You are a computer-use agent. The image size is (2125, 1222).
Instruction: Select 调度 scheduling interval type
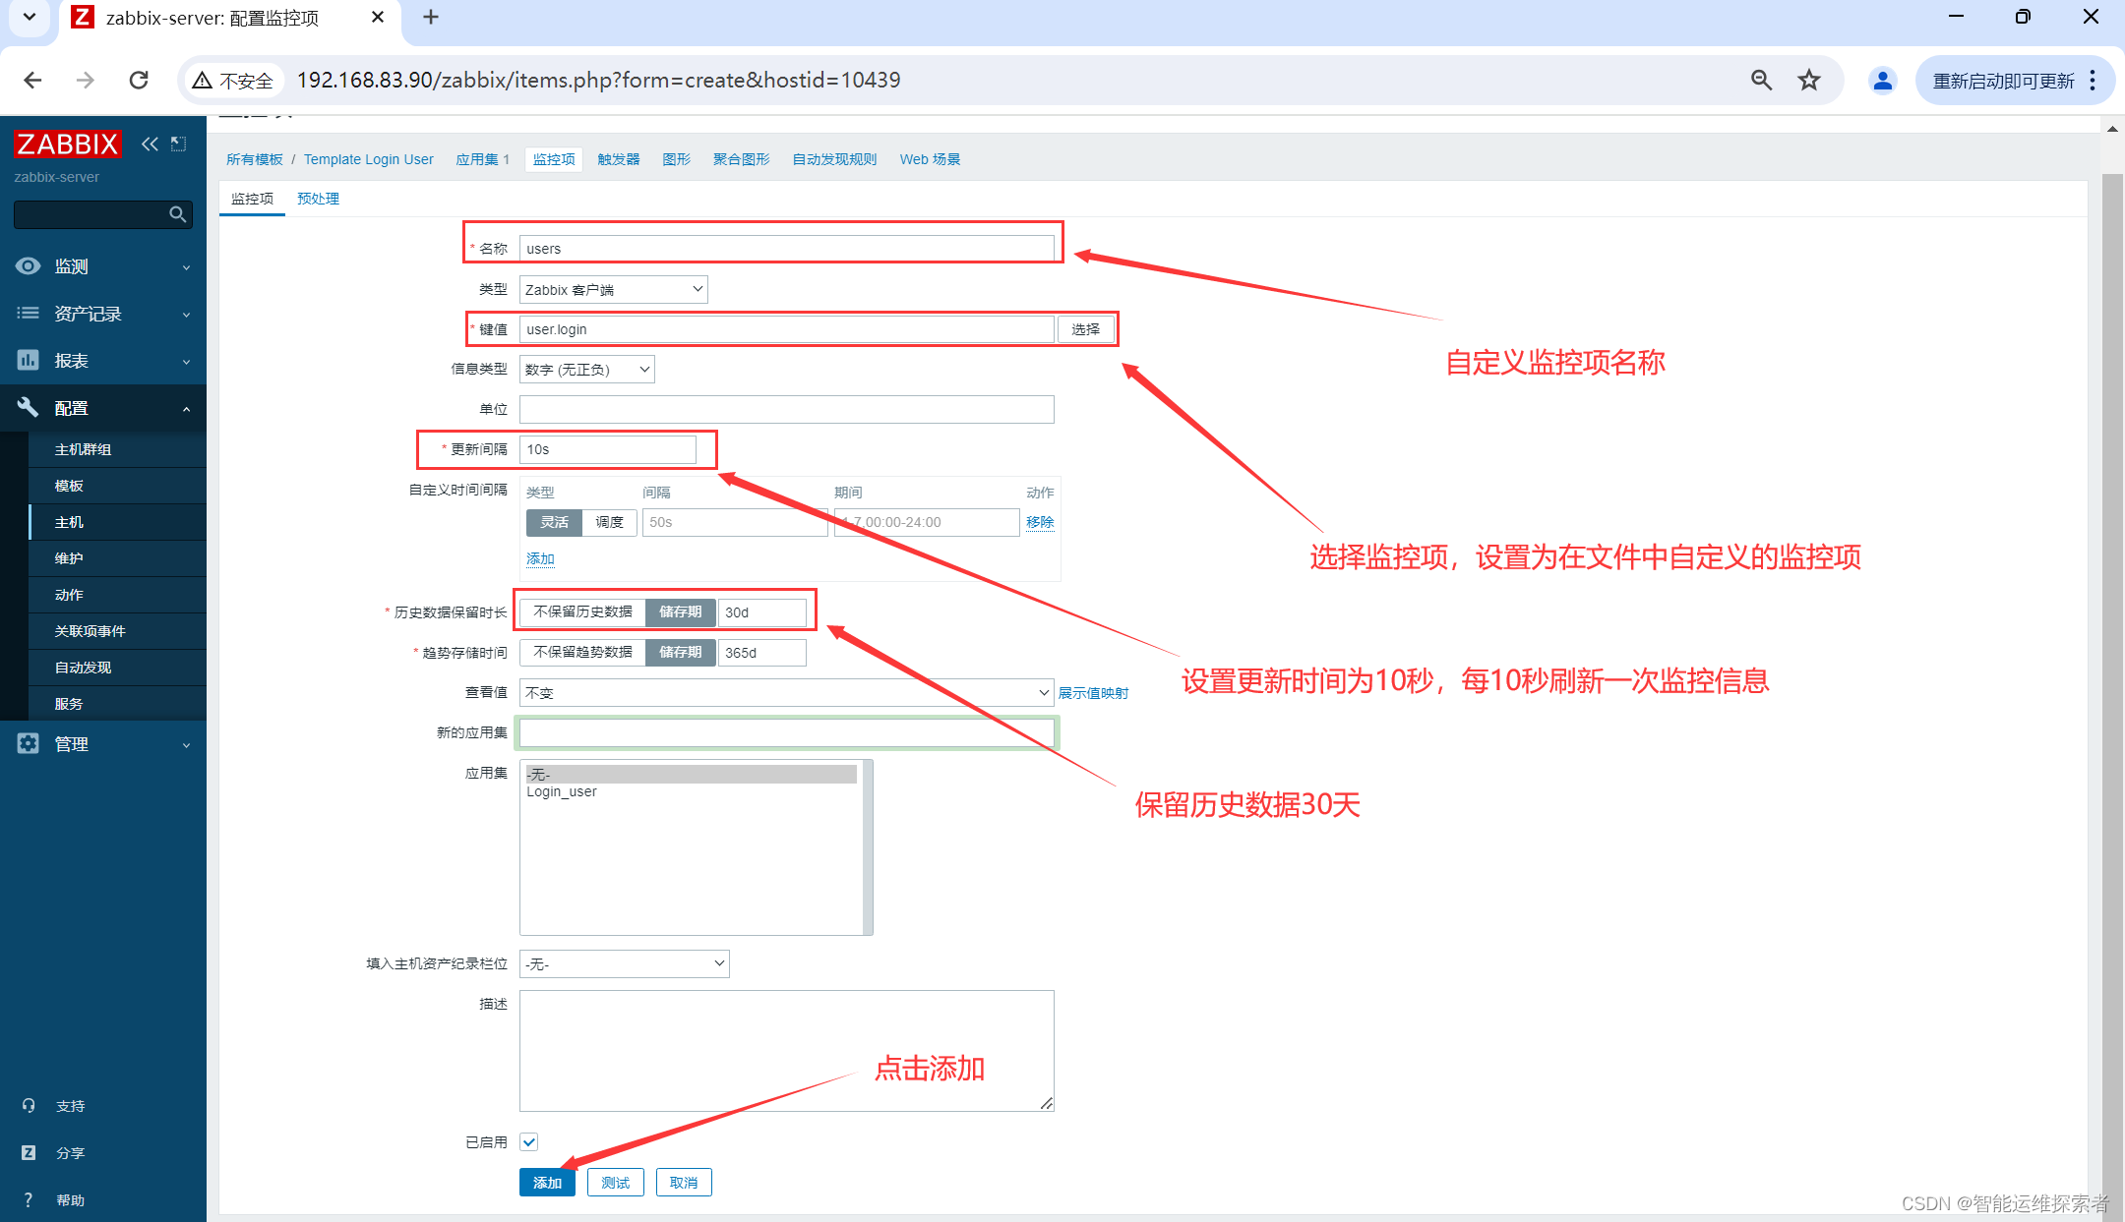(x=609, y=522)
